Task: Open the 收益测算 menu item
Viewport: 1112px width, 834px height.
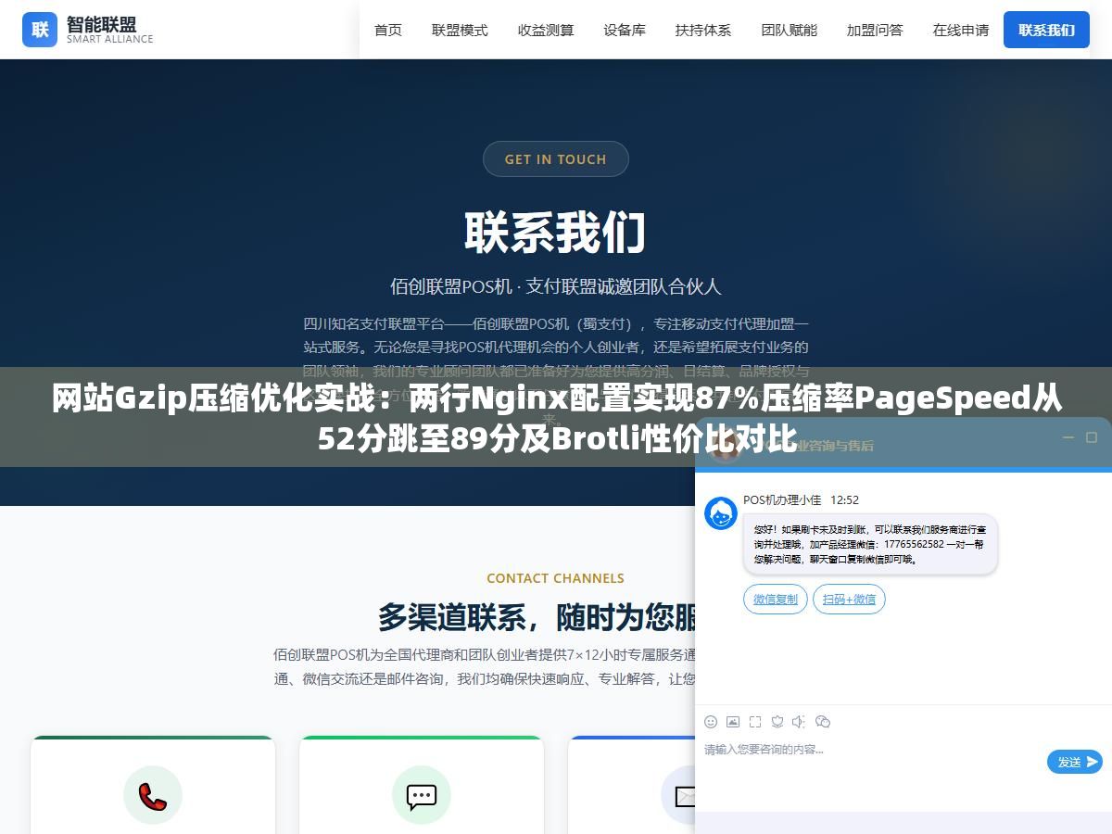Action: tap(546, 30)
